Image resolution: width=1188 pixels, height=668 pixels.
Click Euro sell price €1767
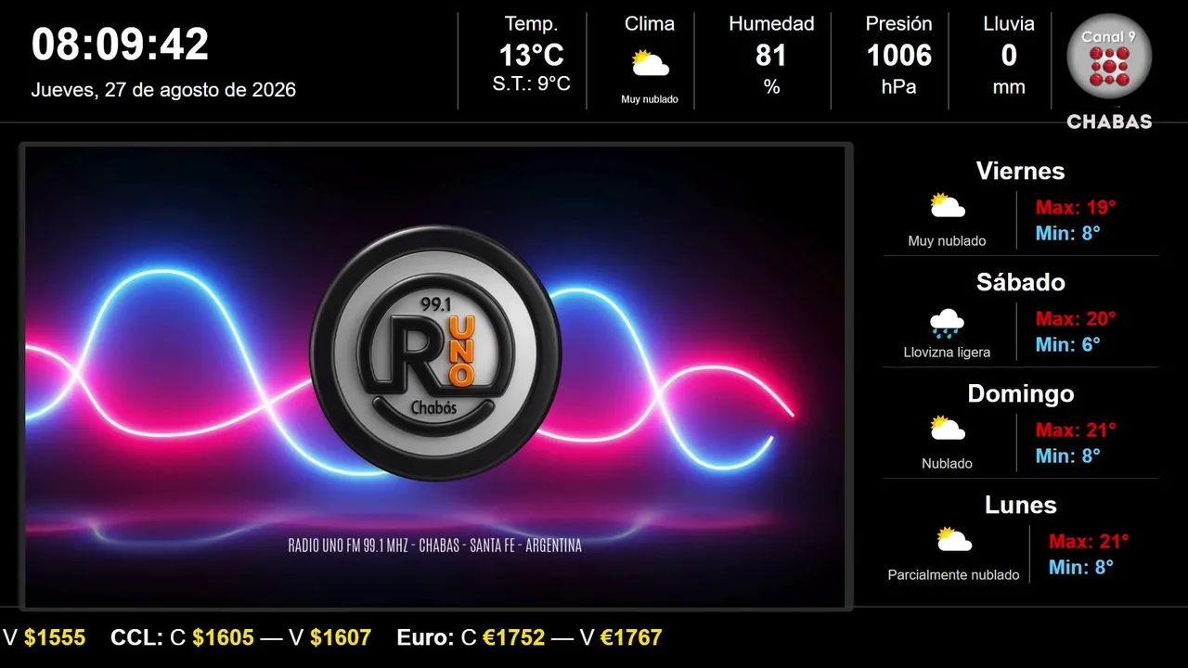[631, 637]
